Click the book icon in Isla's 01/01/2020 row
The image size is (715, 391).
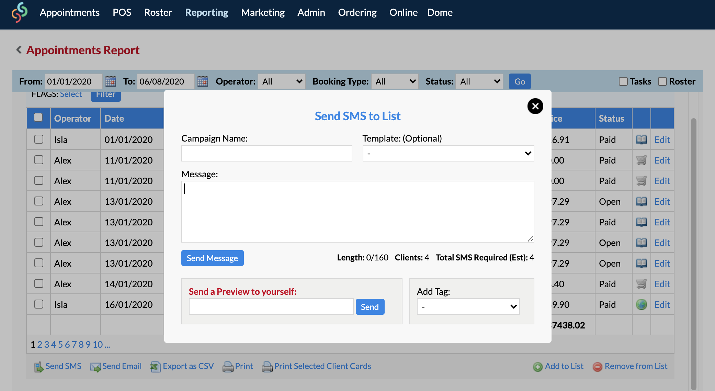(641, 139)
